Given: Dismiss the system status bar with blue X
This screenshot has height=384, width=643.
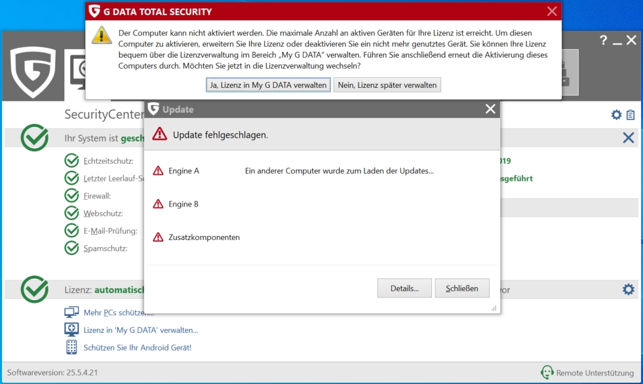Looking at the screenshot, I should 628,138.
